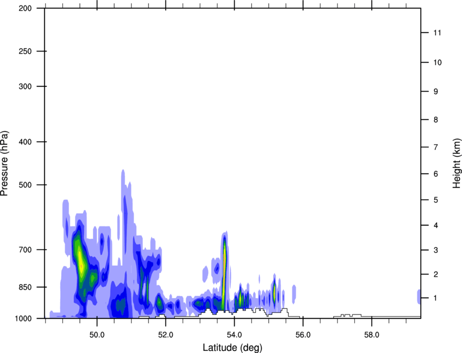Click the Latitude (deg) axis title

pos(232,348)
